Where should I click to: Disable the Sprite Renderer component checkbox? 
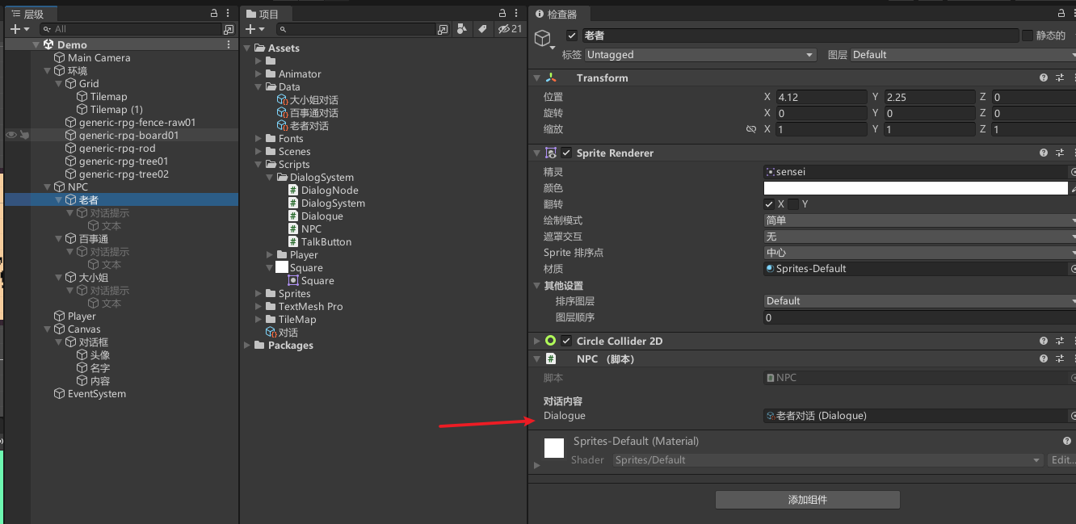566,153
